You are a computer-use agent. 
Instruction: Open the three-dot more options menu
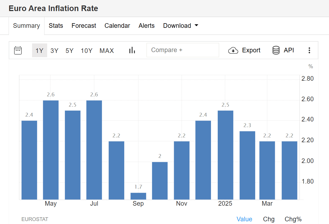click(x=309, y=50)
